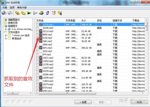The height and width of the screenshot is (107, 150).
Task: Click the 错误 status of 10206.mp3
Action: 99,74
